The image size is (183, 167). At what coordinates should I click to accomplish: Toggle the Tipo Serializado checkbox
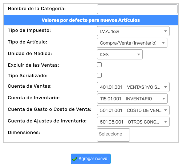[99, 75]
